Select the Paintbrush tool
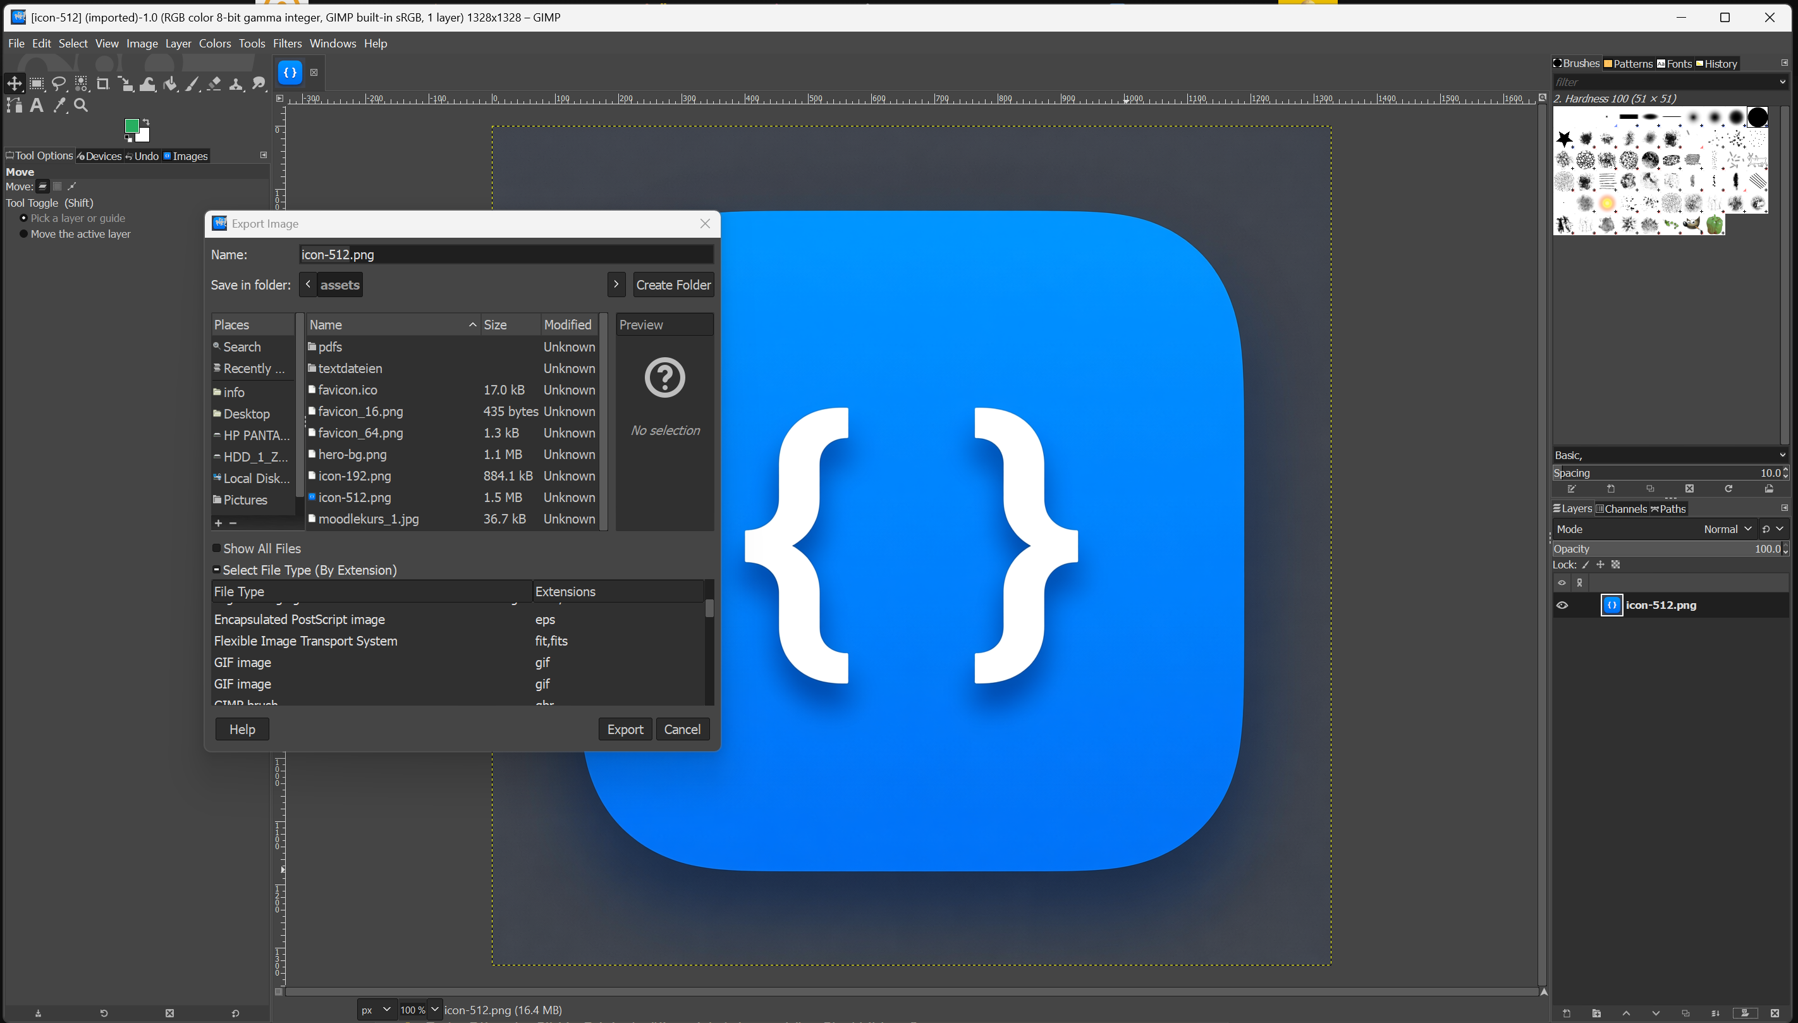1798x1023 pixels. (192, 83)
